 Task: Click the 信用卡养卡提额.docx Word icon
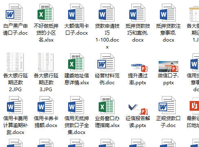(x=45, y=105)
